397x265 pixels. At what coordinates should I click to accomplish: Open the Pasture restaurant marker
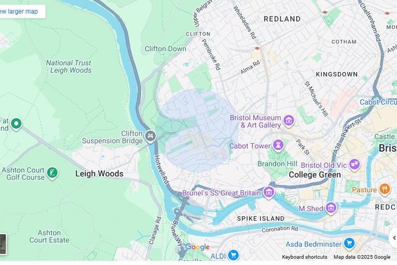coord(384,190)
